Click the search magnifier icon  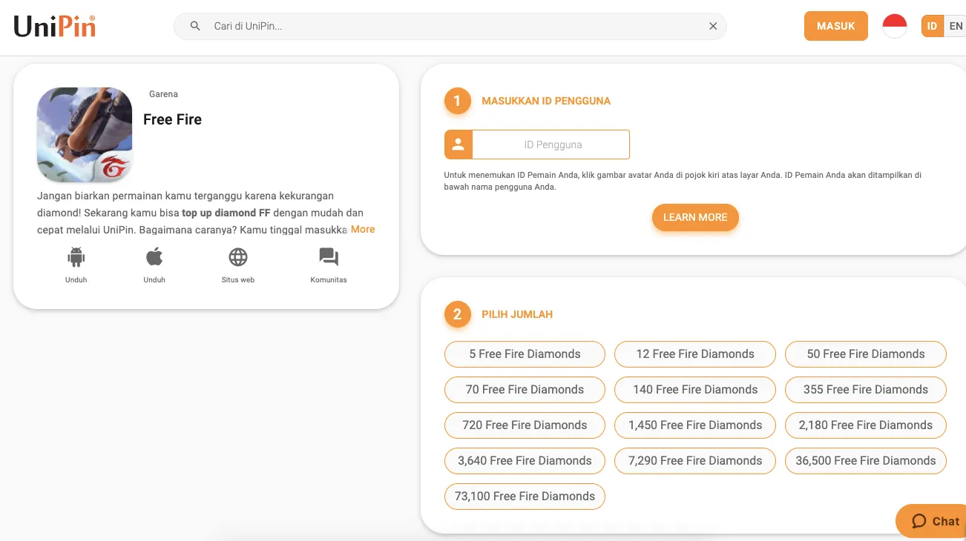195,26
